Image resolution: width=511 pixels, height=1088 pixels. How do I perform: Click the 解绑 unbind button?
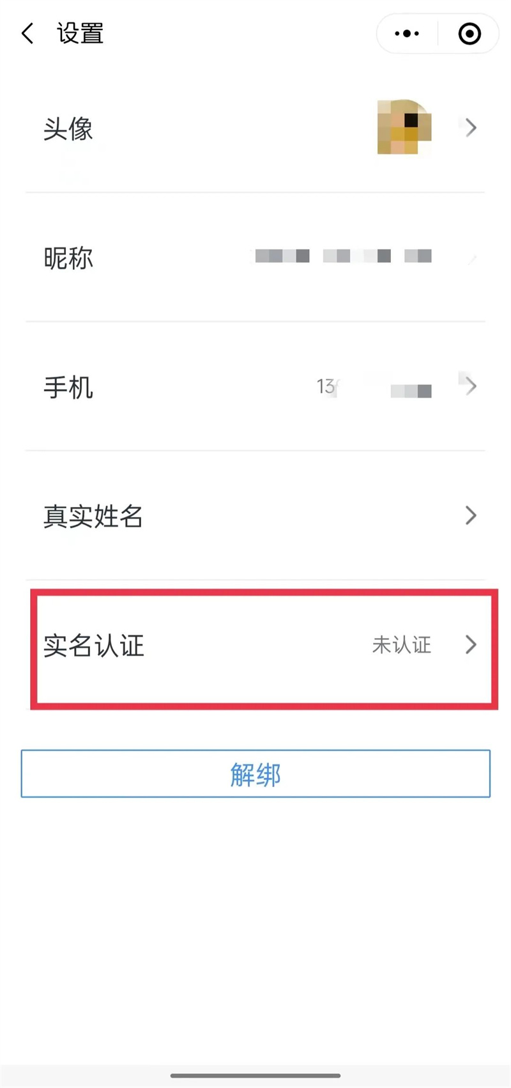click(256, 774)
